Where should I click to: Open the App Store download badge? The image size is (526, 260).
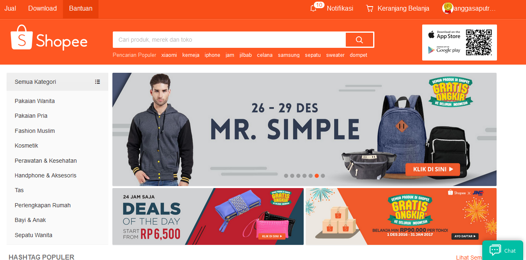pos(444,35)
